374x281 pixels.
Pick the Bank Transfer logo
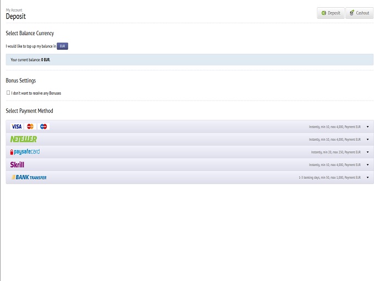29,177
